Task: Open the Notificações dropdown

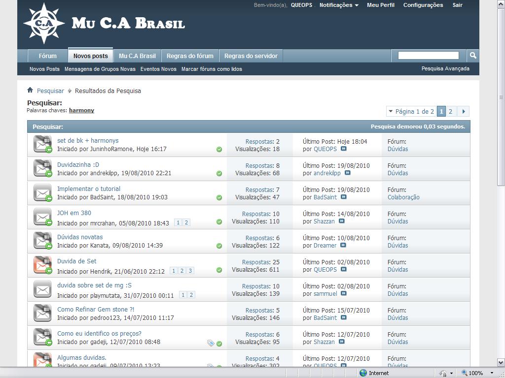Action: point(339,5)
